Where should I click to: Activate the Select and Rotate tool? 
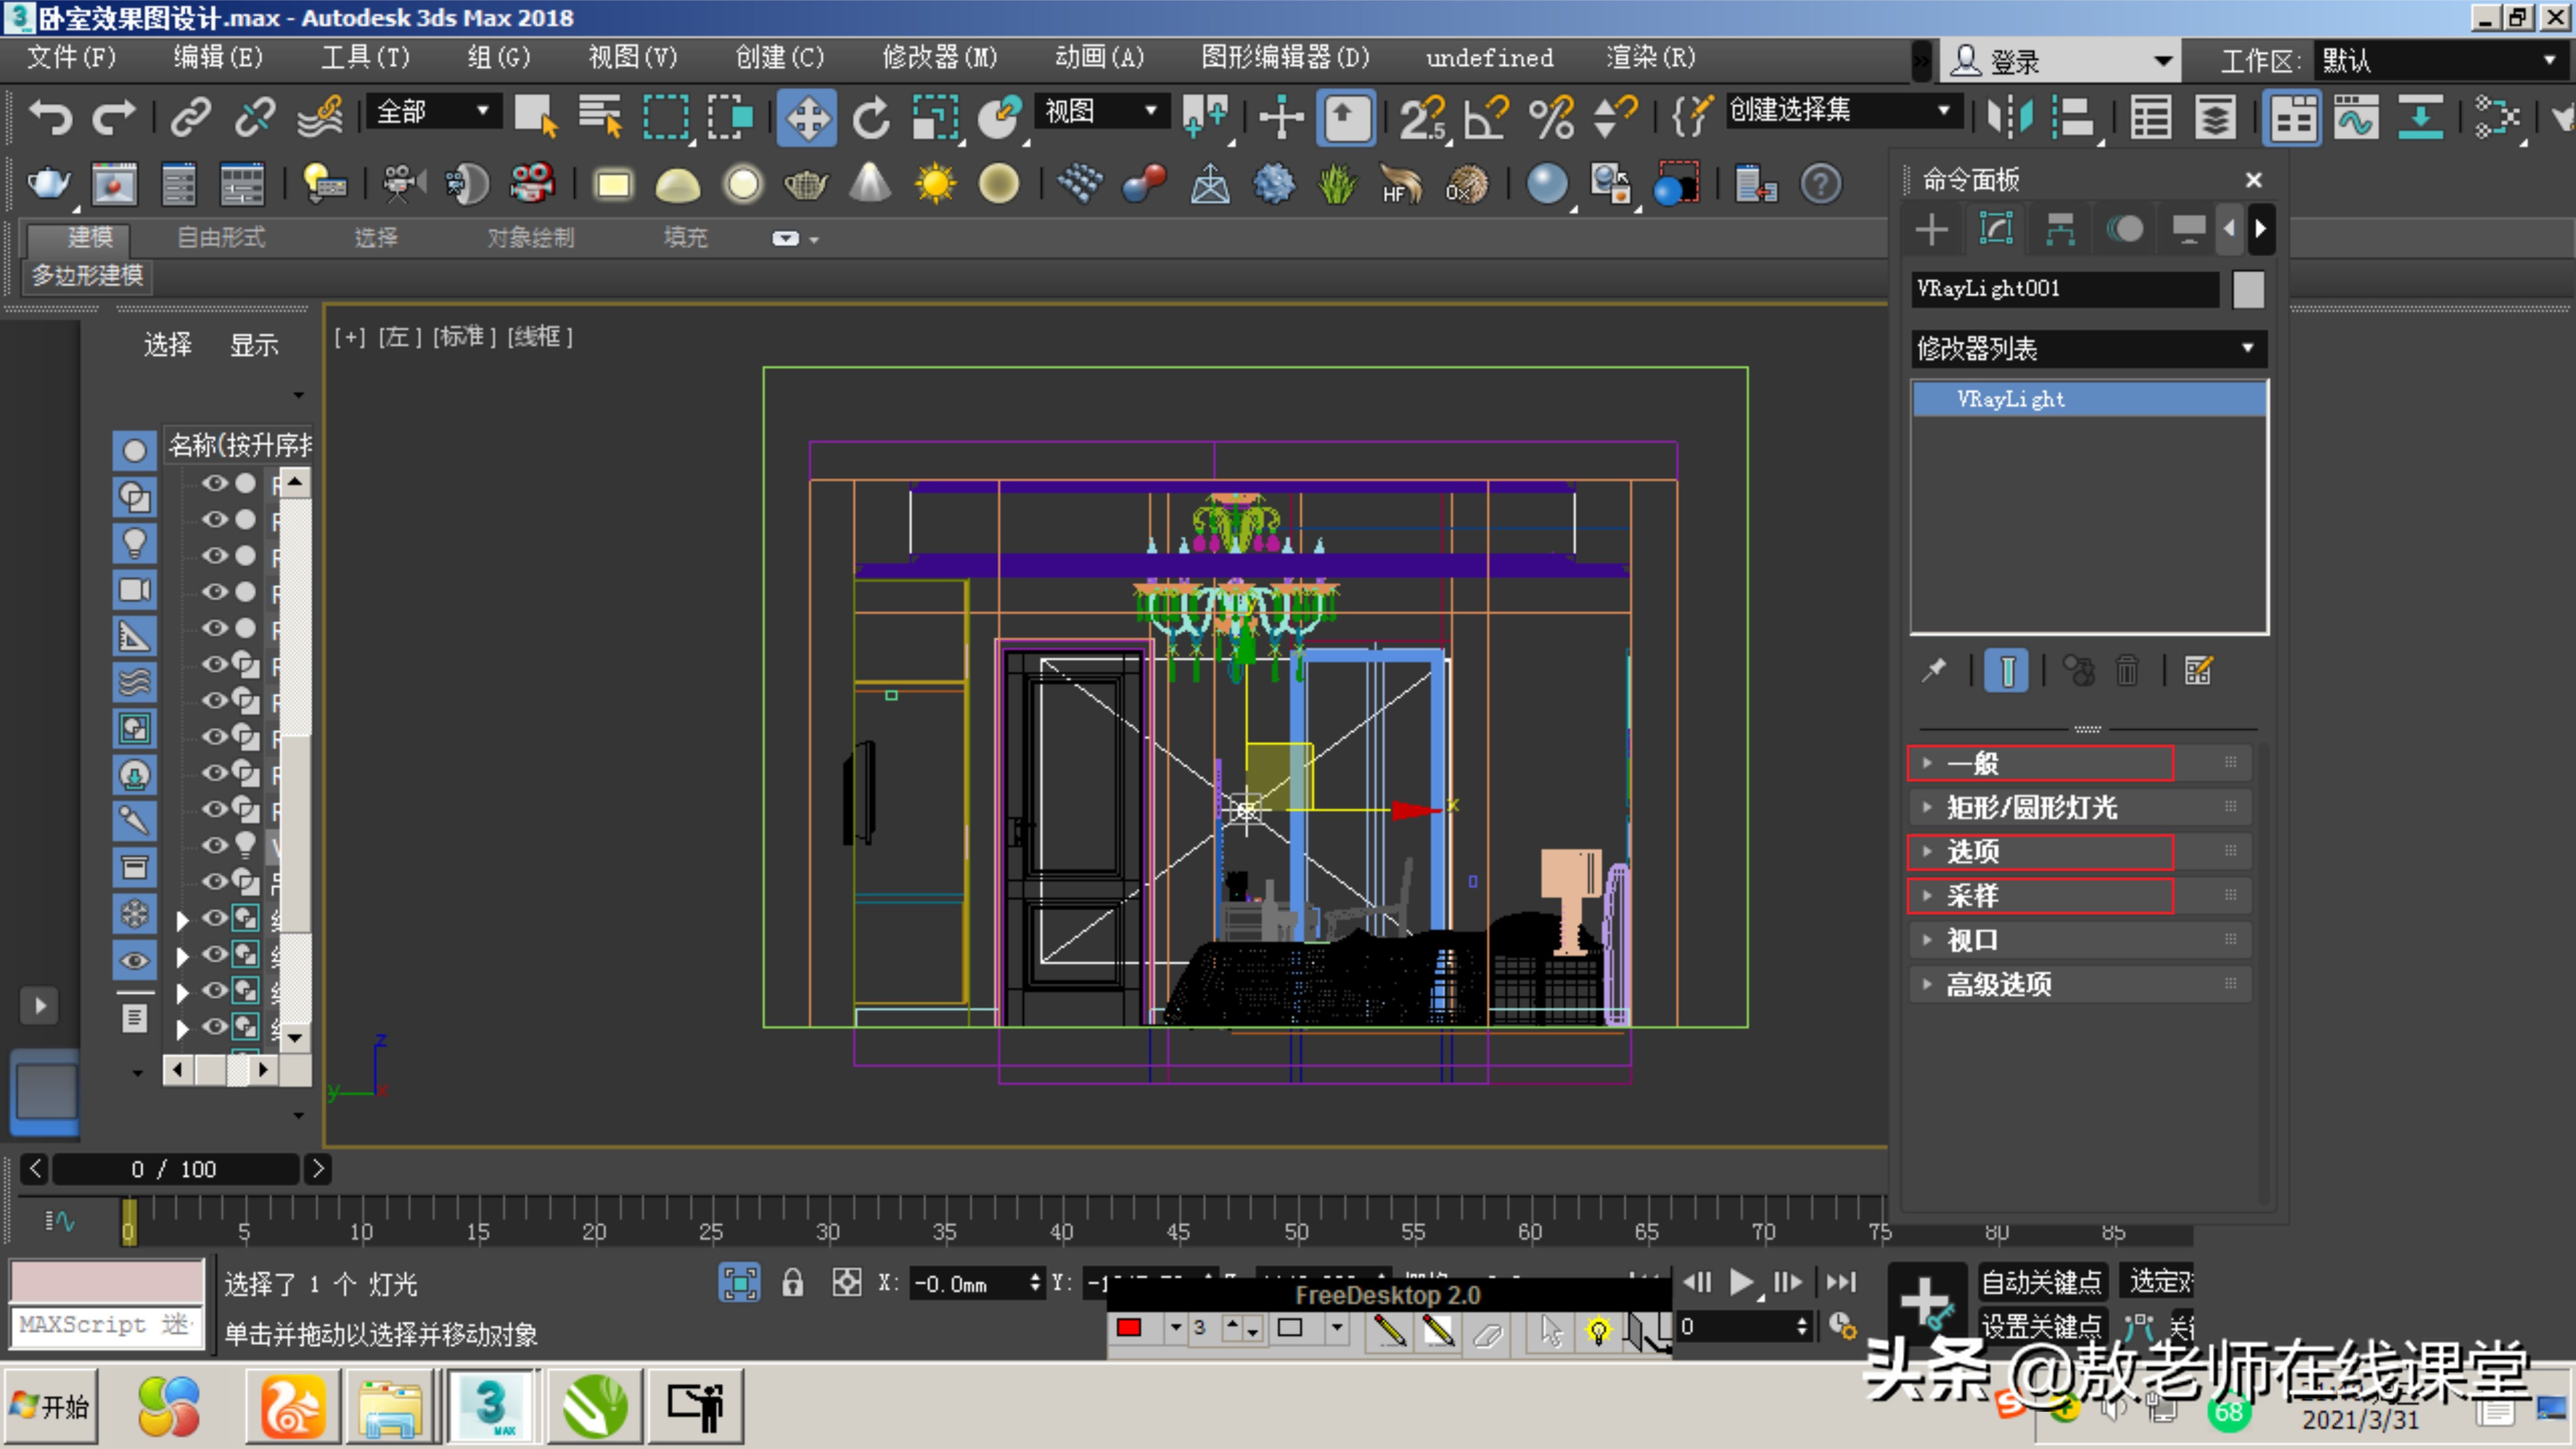[871, 117]
